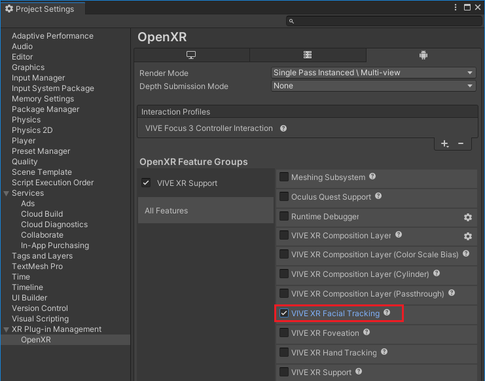Screen dimensions: 485x381
Task: Open Preset Manager settings
Action: pos(41,151)
